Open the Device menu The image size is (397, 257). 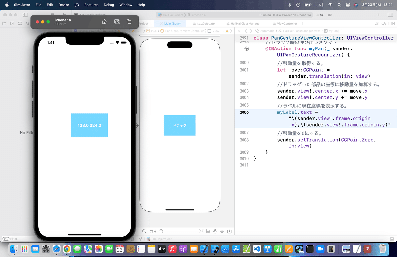tap(64, 5)
